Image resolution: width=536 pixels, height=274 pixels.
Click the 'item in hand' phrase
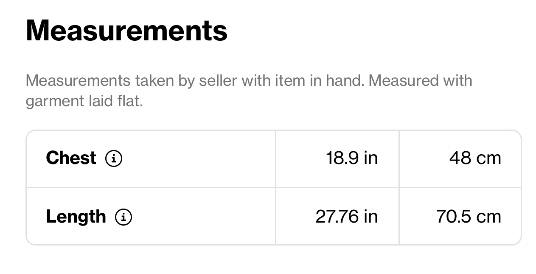click(319, 80)
